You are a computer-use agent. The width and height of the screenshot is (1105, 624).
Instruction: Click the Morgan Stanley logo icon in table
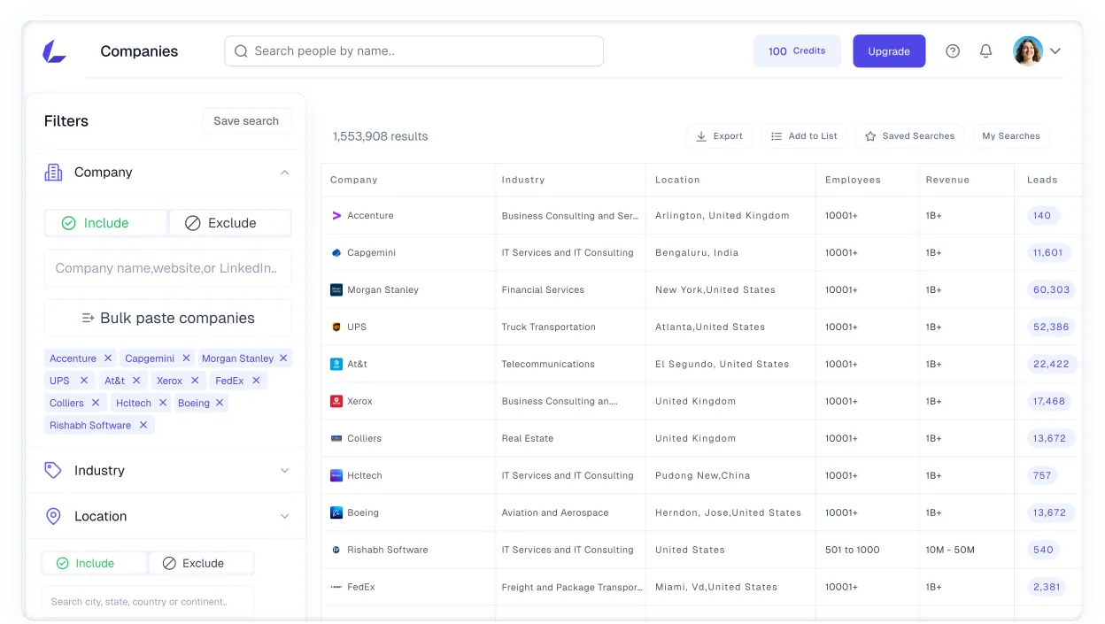tap(336, 289)
